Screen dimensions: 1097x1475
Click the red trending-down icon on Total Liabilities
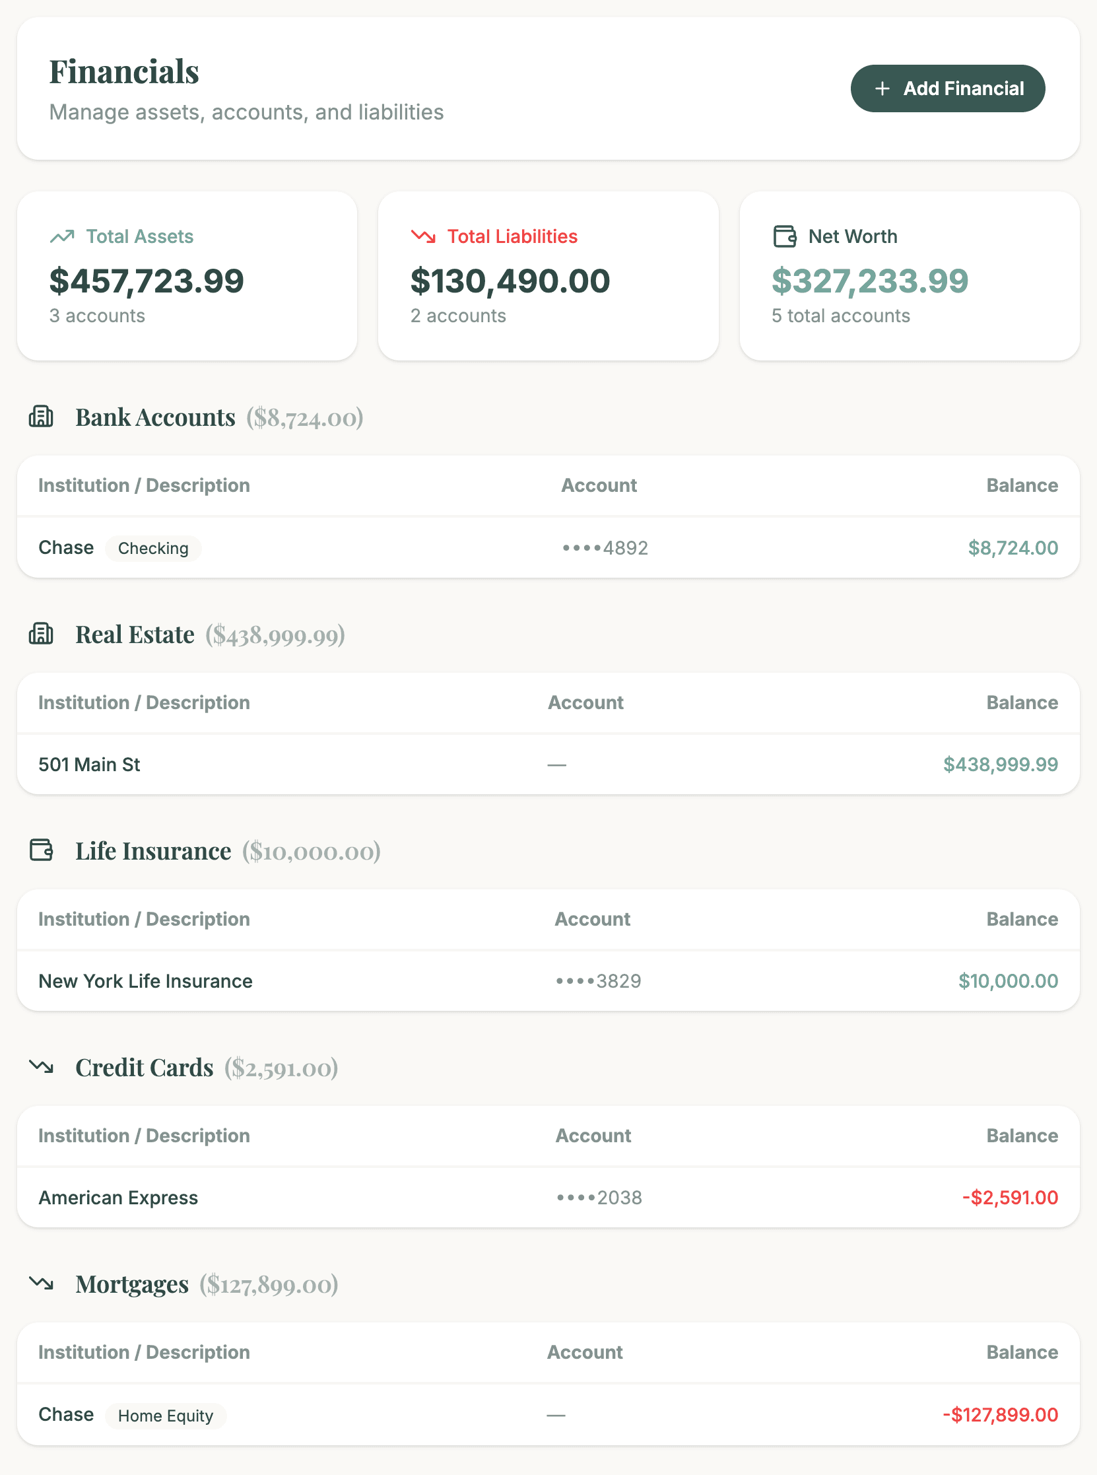(x=423, y=235)
